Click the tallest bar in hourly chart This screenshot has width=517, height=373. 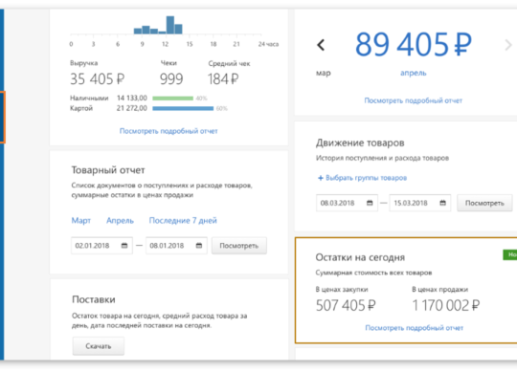[170, 25]
